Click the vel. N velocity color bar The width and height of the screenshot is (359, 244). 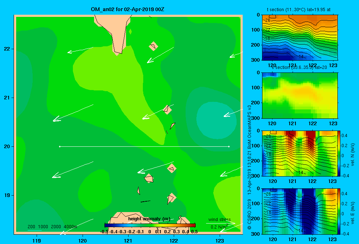coord(339,154)
